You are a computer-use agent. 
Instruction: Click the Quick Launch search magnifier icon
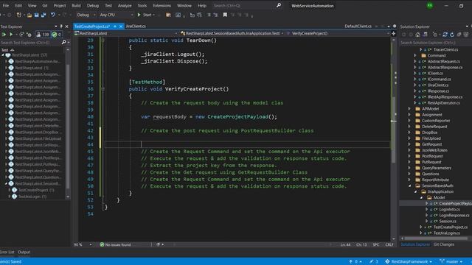click(279, 5)
